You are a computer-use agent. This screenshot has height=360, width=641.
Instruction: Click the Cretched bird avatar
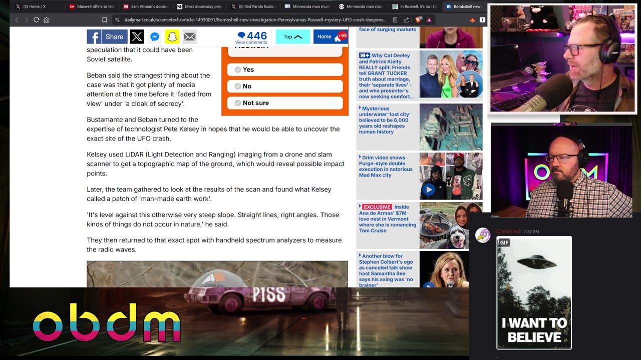click(x=483, y=235)
